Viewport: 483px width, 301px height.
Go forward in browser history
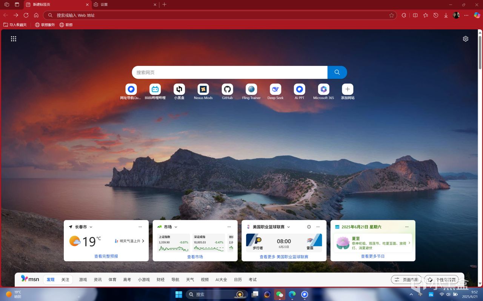(16, 15)
